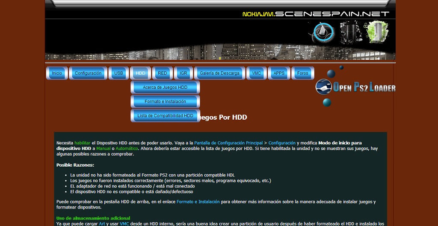Click the green 'habilitar' word
This screenshot has width=438, height=226.
[83, 143]
